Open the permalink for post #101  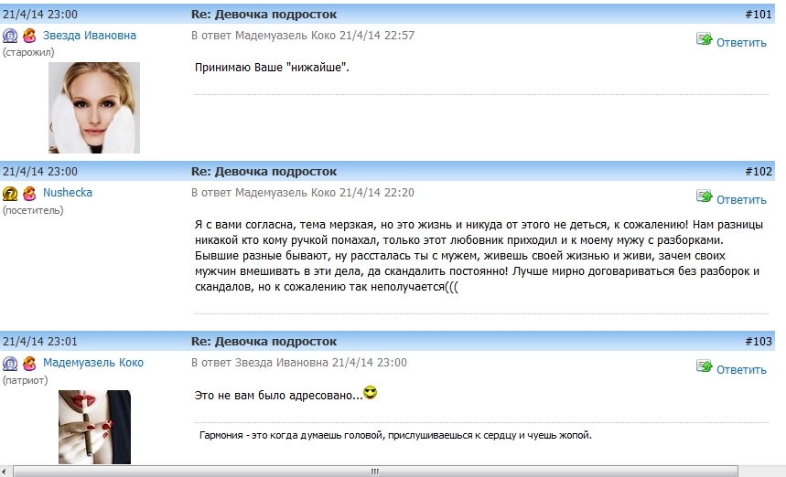(x=759, y=15)
